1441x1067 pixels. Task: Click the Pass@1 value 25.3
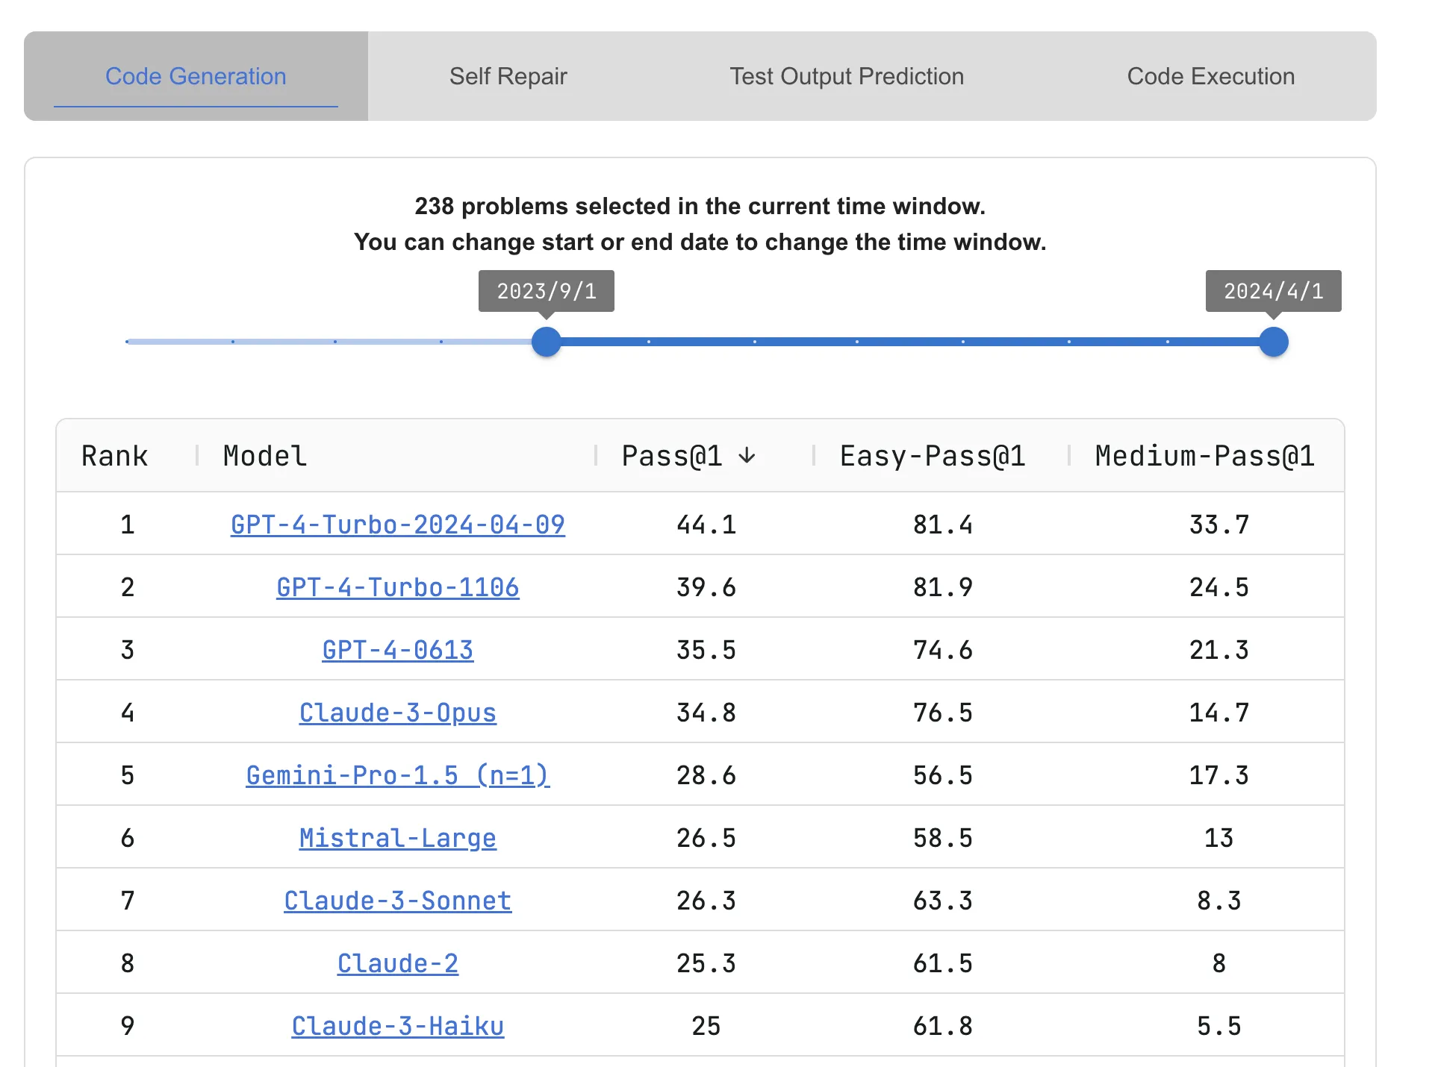[x=706, y=963]
